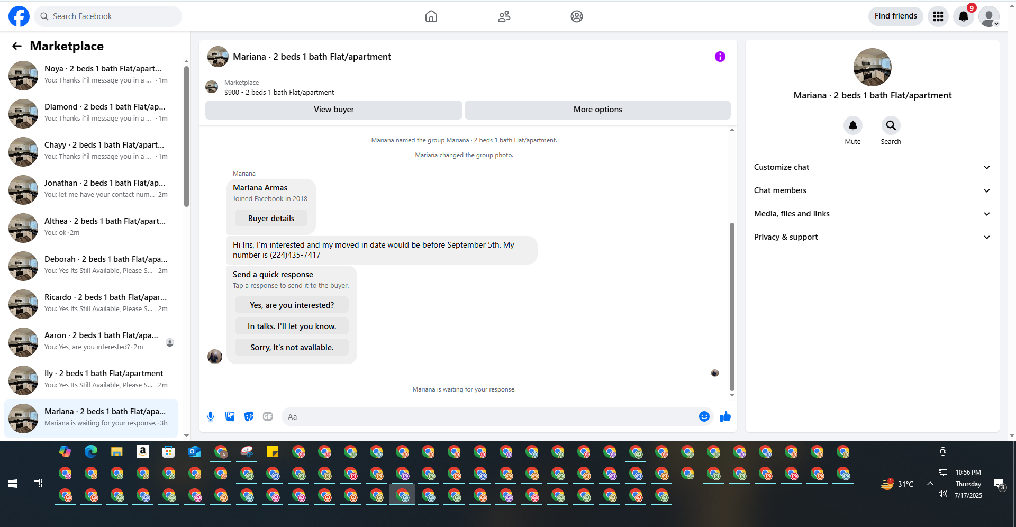1016x527 pixels.
Task: Open Althea apartment conversation
Action: [91, 228]
